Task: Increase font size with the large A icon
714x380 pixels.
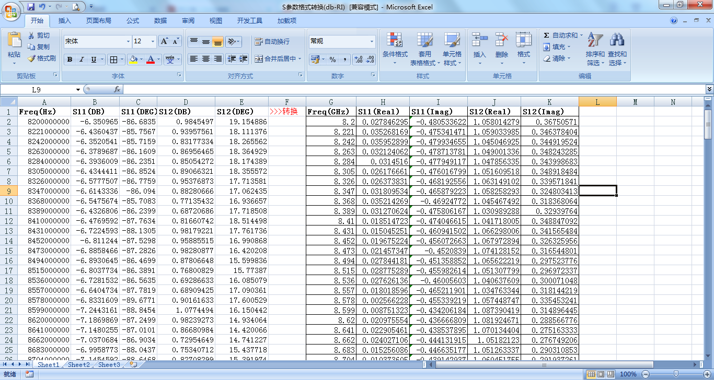Action: click(x=164, y=41)
